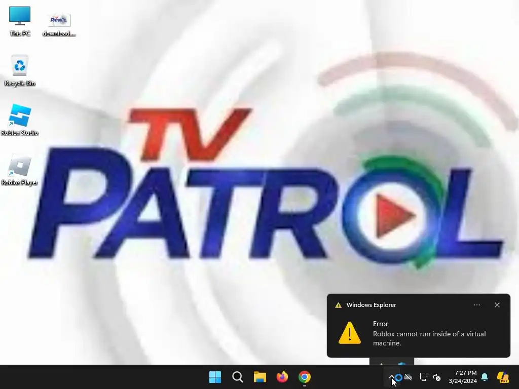The height and width of the screenshot is (389, 519).
Task: Click the Windows Explorer notification header
Action: 371,305
